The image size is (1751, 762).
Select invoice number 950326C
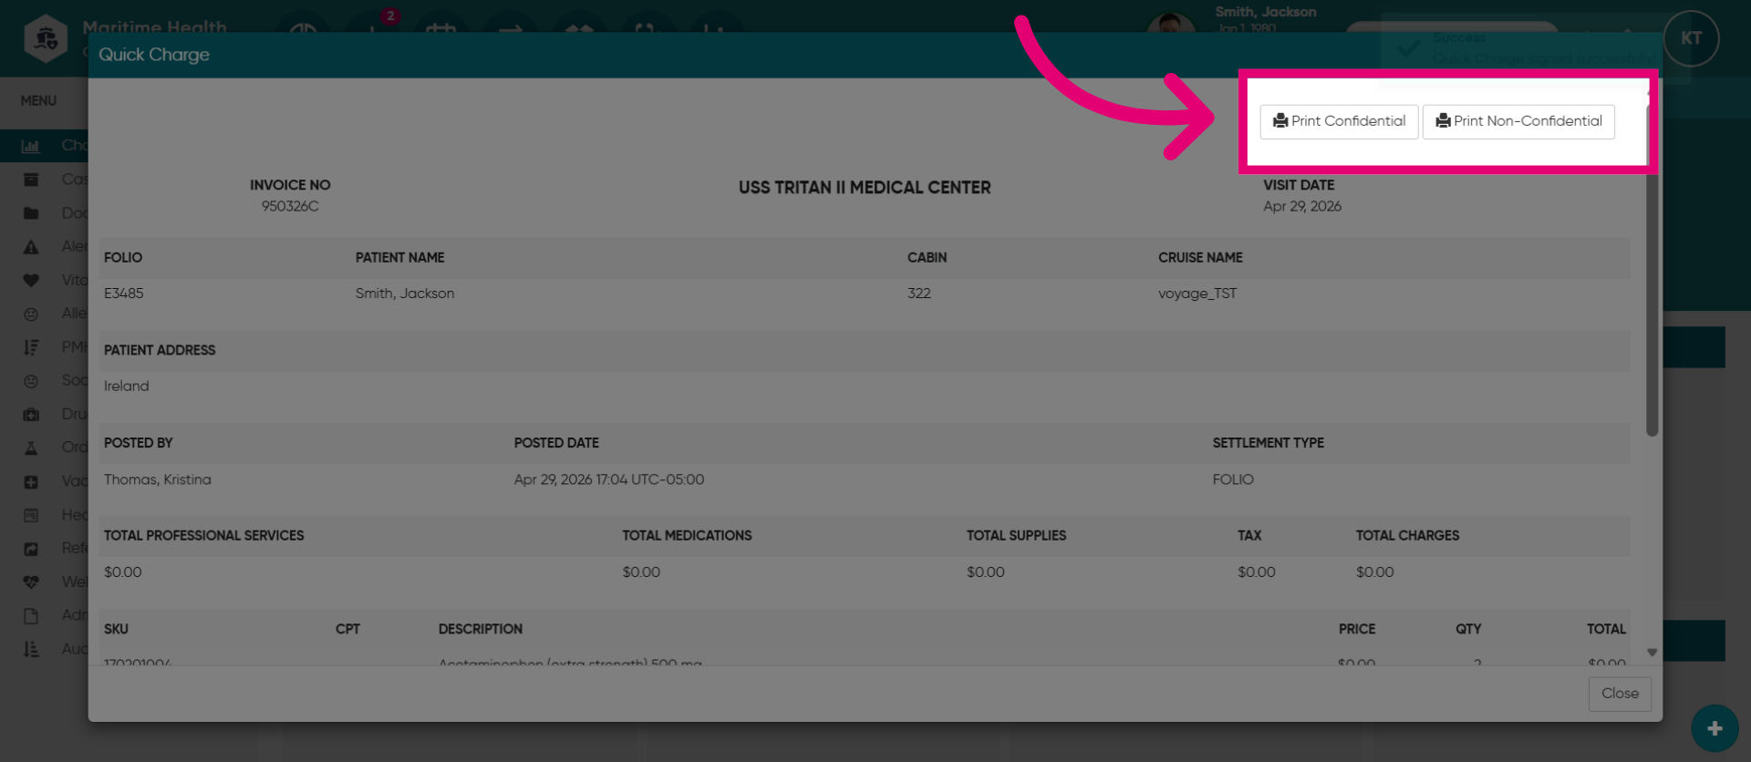pos(290,206)
